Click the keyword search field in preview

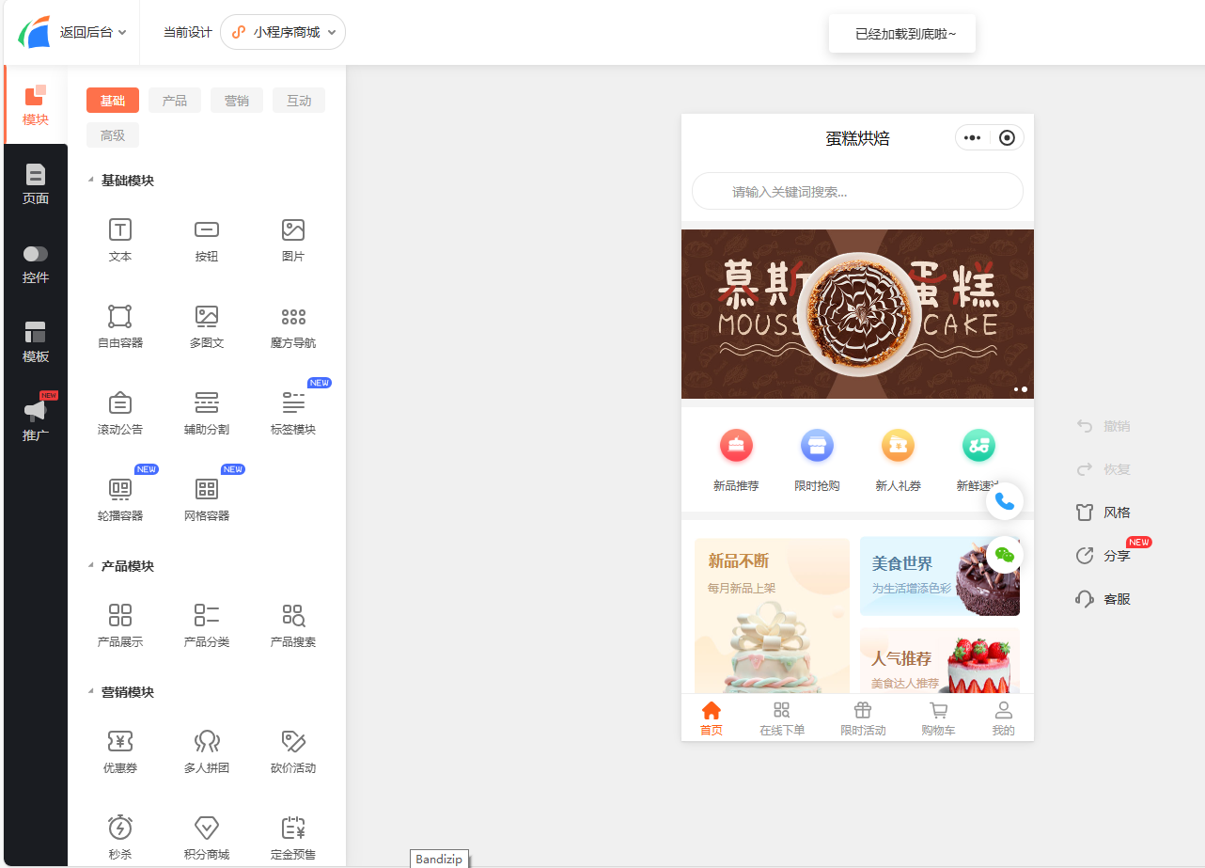pyautogui.click(x=857, y=191)
